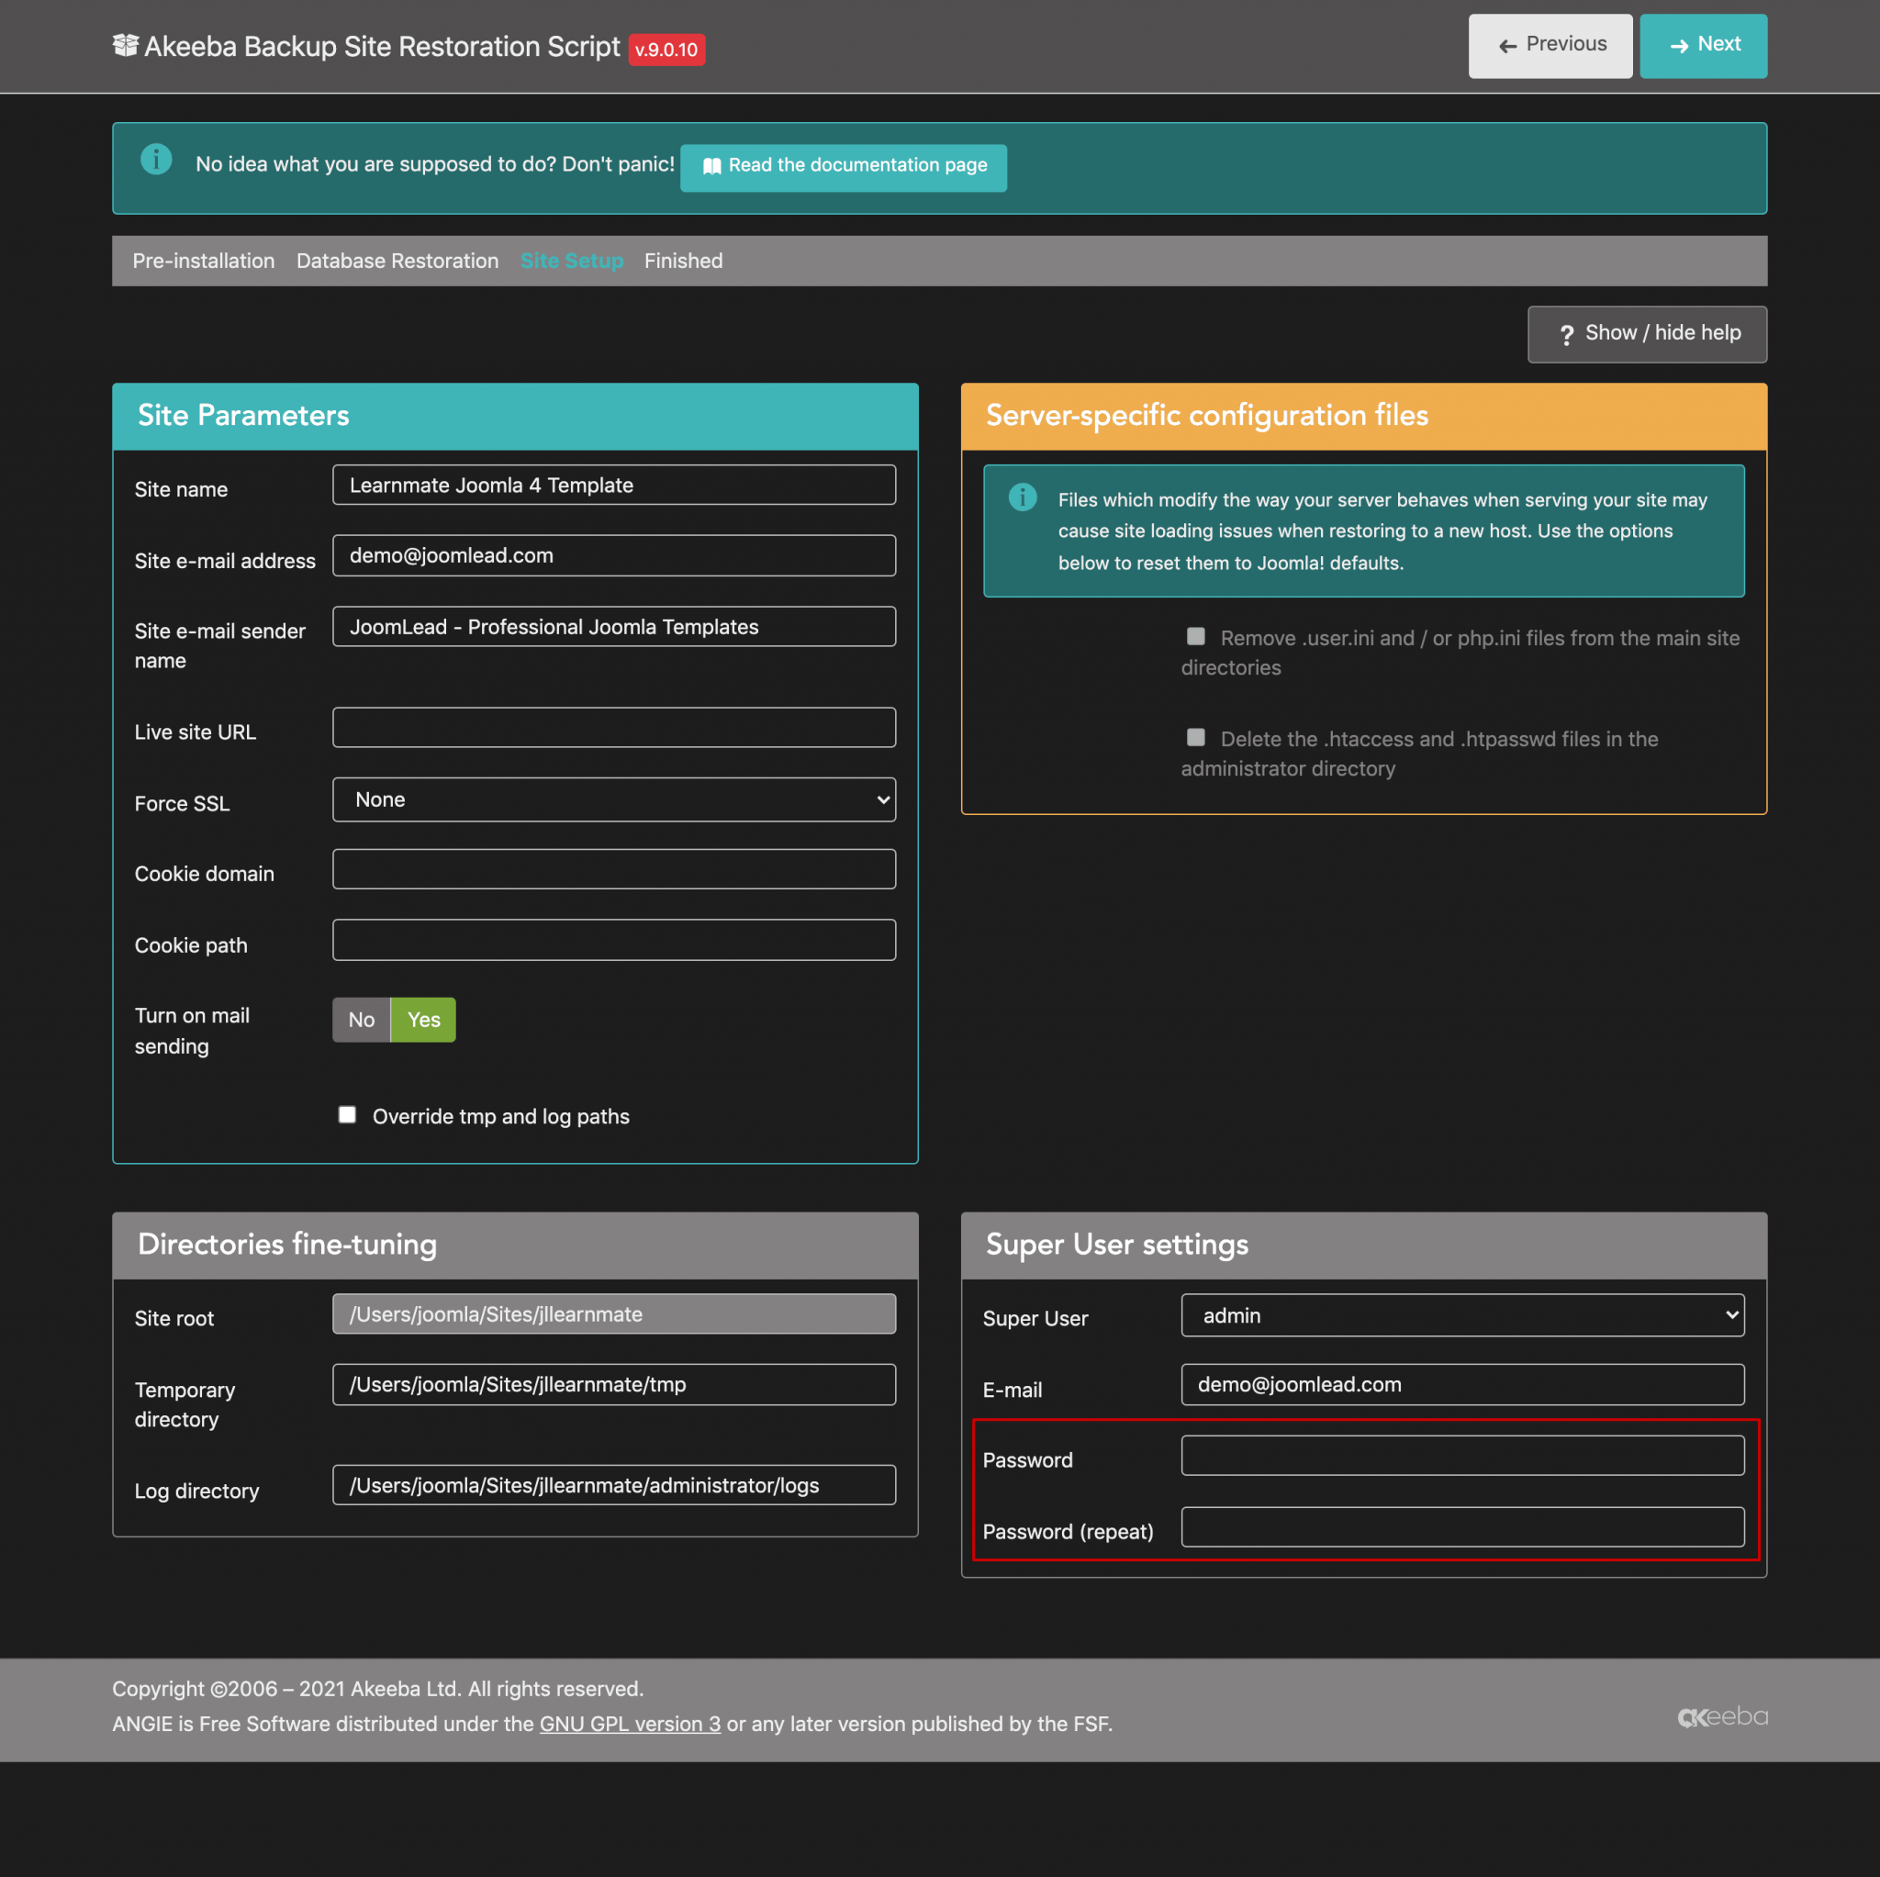Image resolution: width=1880 pixels, height=1877 pixels.
Task: Check Delete .htaccess and .htpasswd files option
Action: point(1196,738)
